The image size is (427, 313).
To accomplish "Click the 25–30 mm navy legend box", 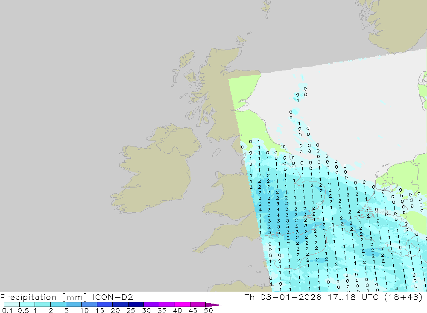I will pyautogui.click(x=136, y=304).
